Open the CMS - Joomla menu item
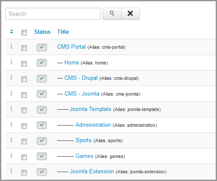This screenshot has width=217, height=181. [x=82, y=93]
